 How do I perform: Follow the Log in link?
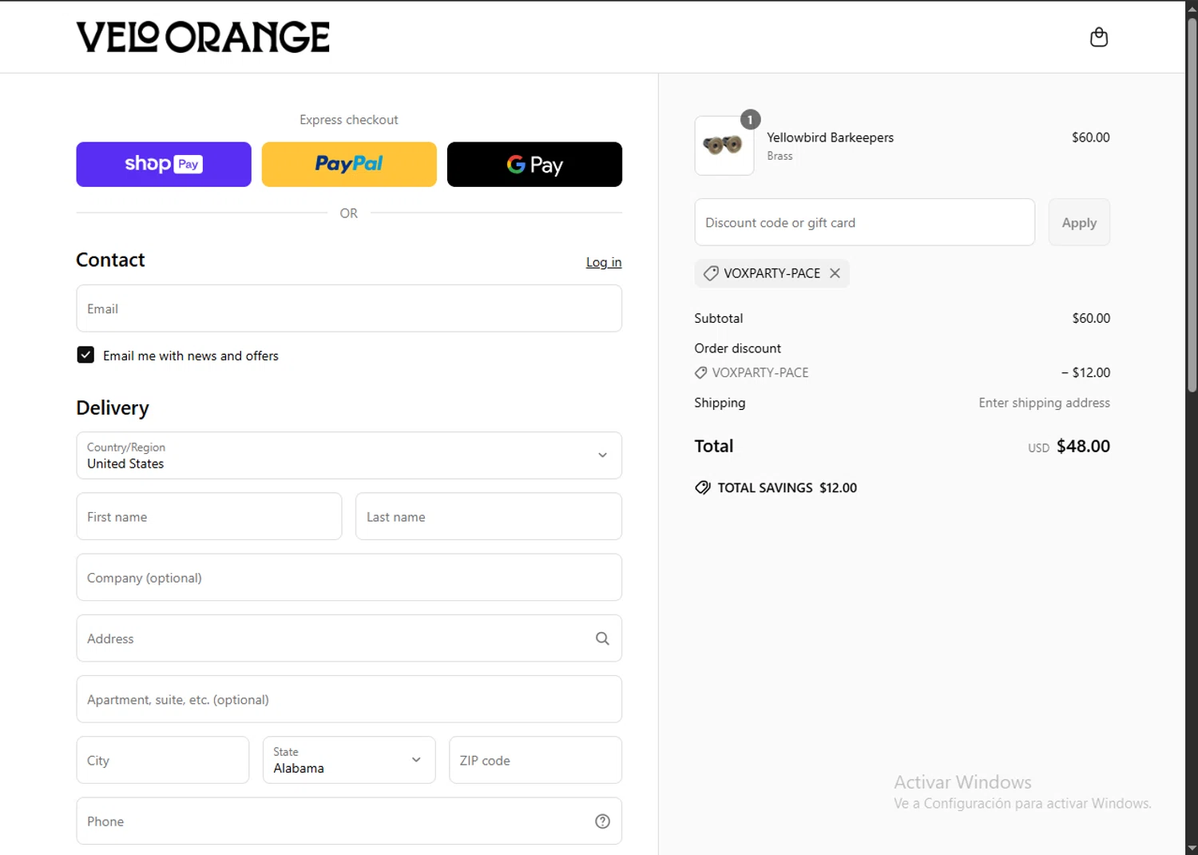point(604,262)
